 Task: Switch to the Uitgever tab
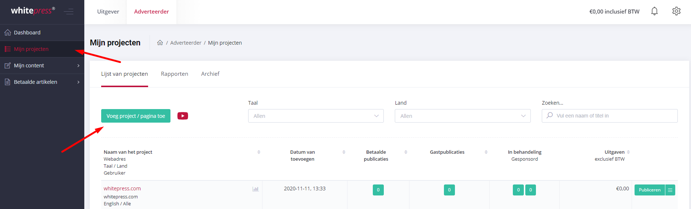coord(108,12)
